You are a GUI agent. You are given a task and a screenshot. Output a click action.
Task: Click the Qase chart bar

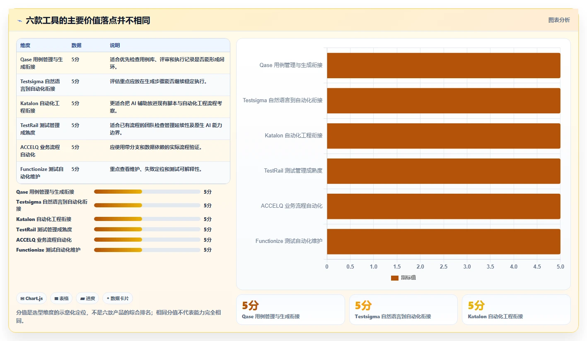coord(444,65)
